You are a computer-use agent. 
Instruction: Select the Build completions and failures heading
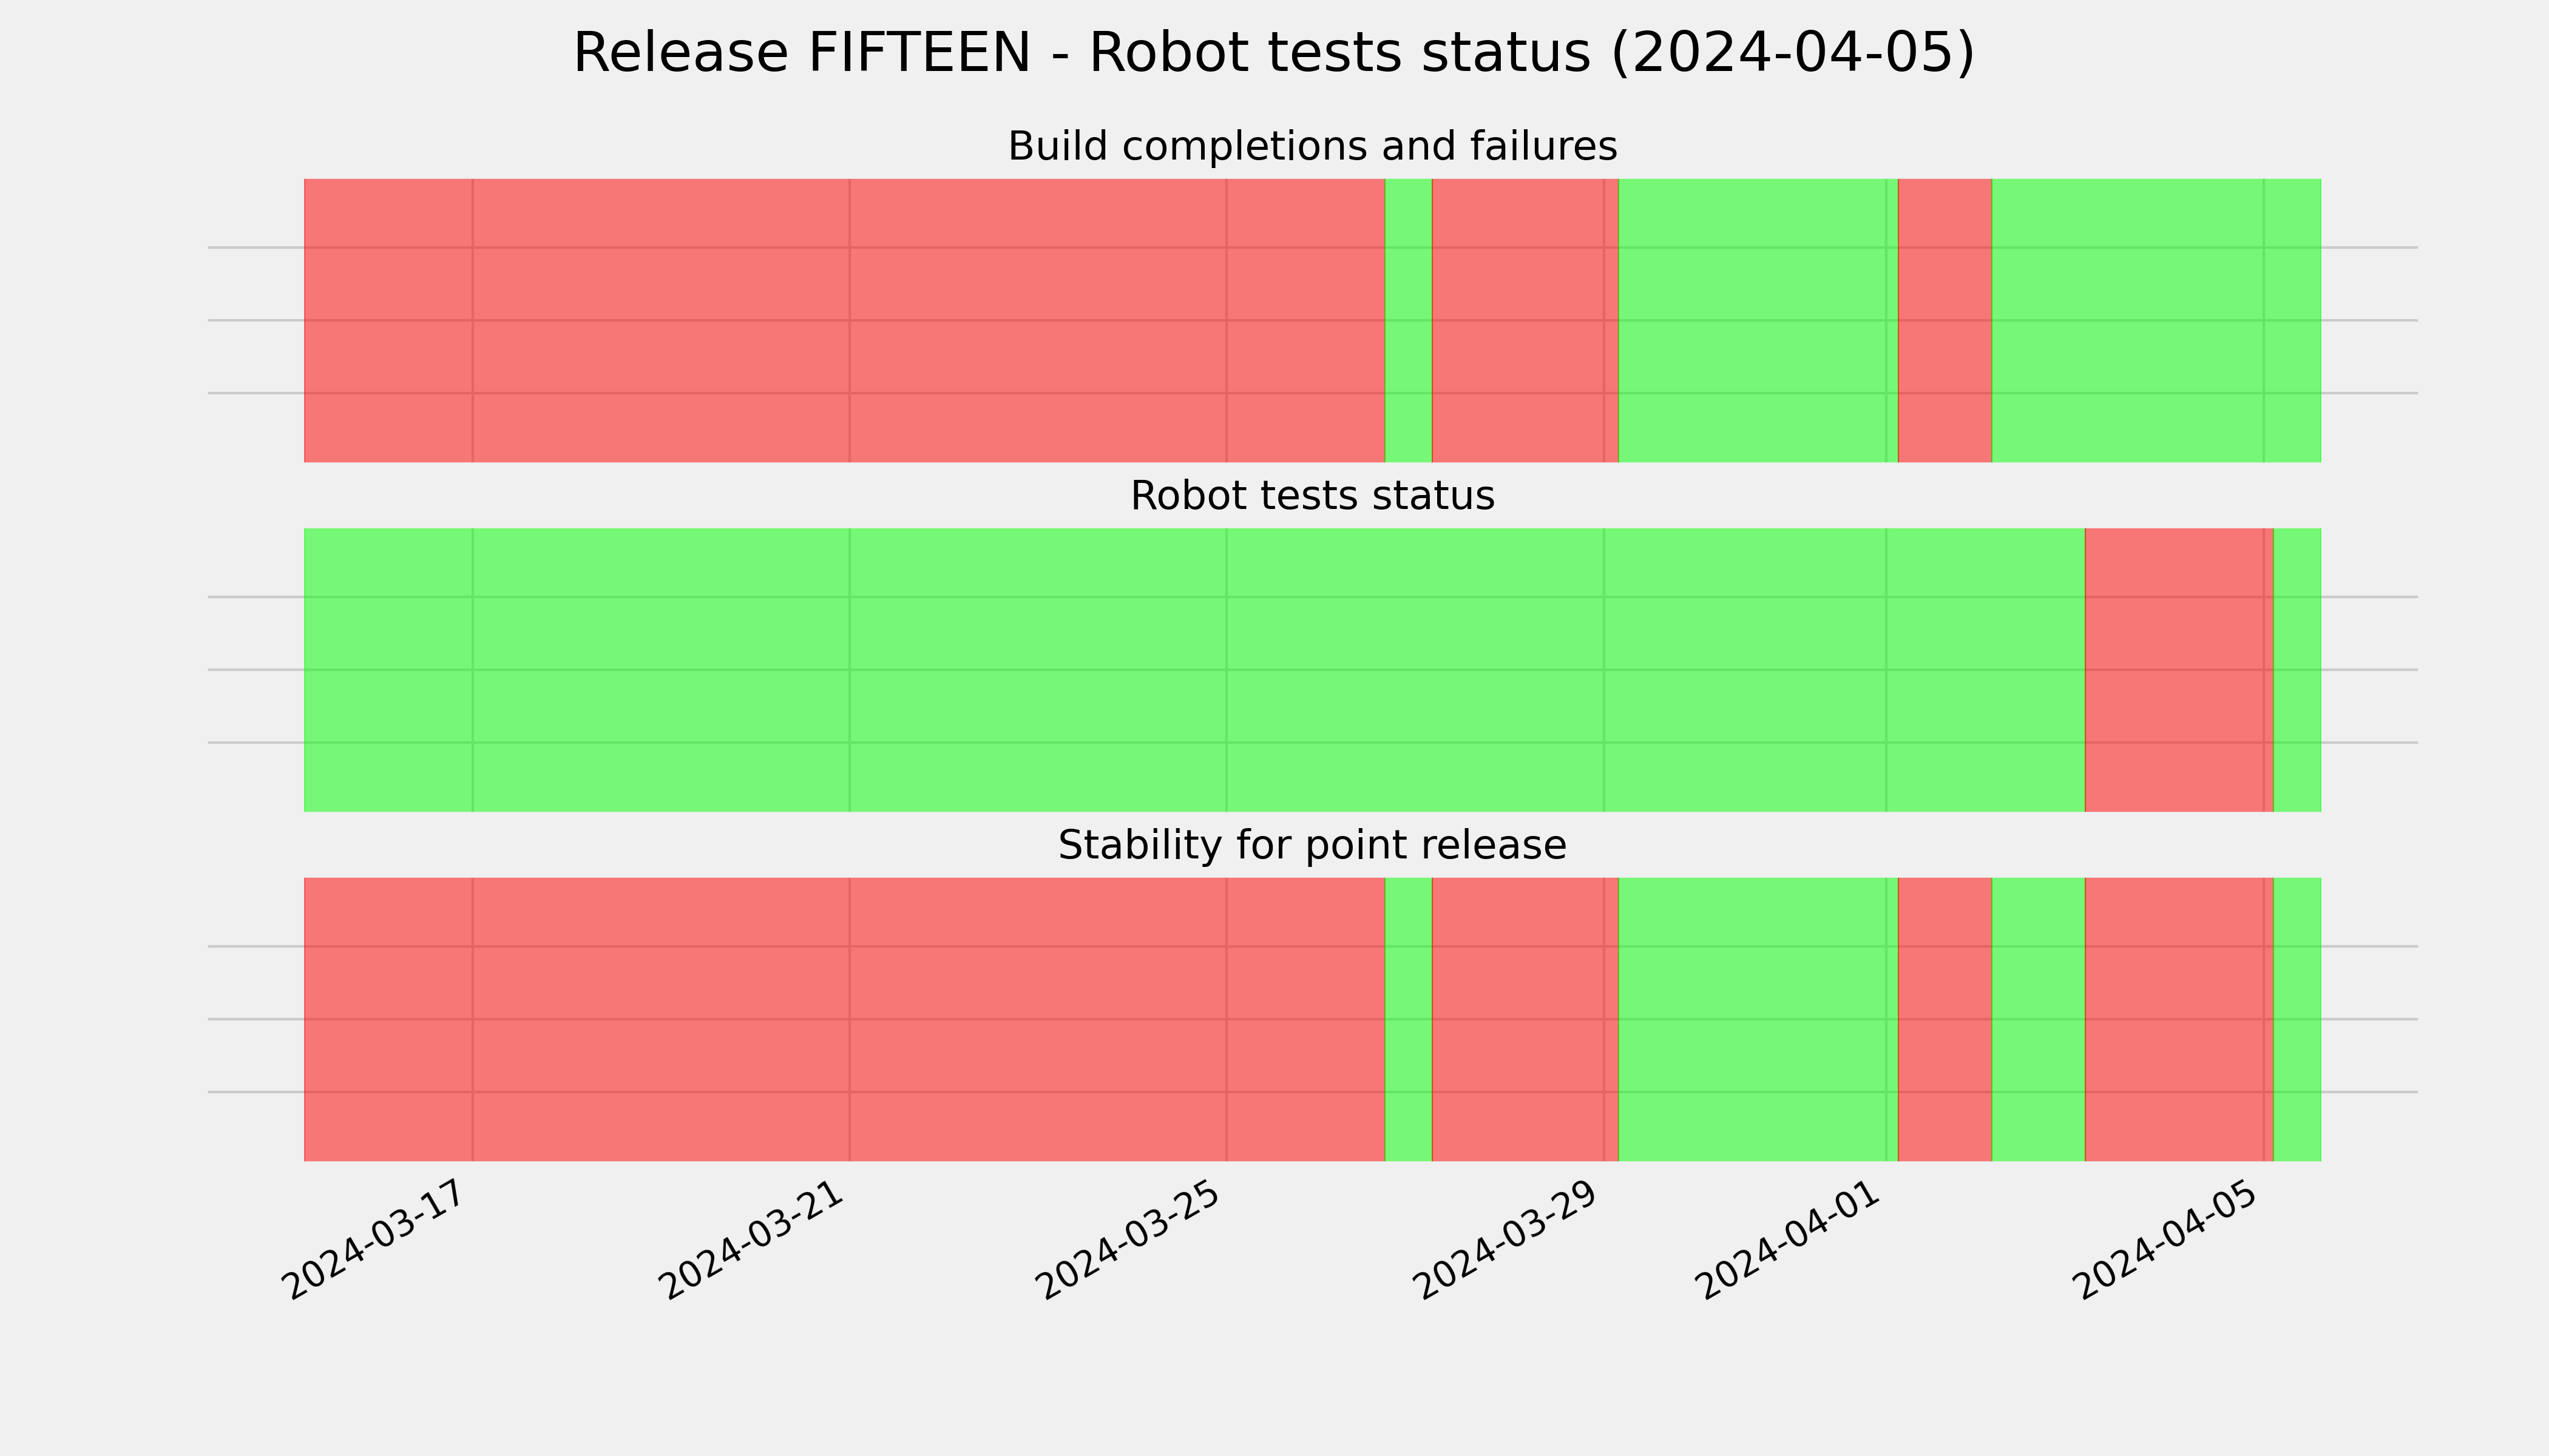(x=1312, y=146)
